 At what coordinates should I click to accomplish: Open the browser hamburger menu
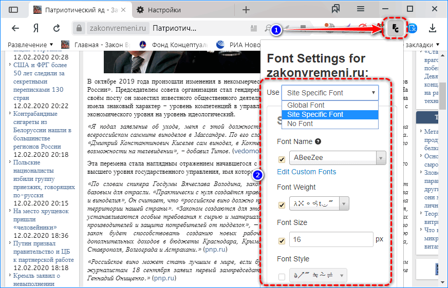[361, 9]
